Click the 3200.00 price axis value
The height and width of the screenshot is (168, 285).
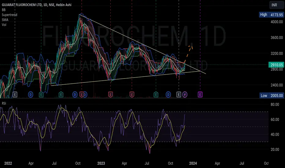(277, 53)
